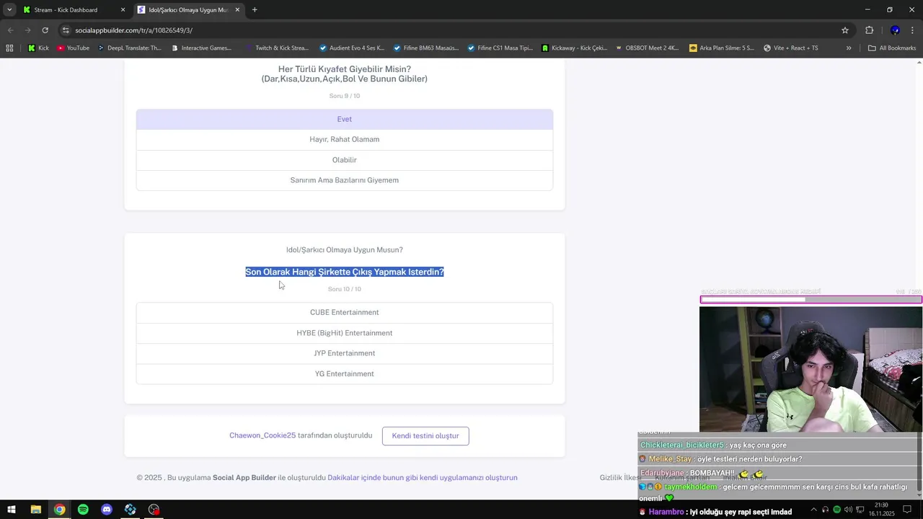Click highlighted question Son Olarak Hangi Şirkette
This screenshot has width=923, height=519.
[x=345, y=272]
